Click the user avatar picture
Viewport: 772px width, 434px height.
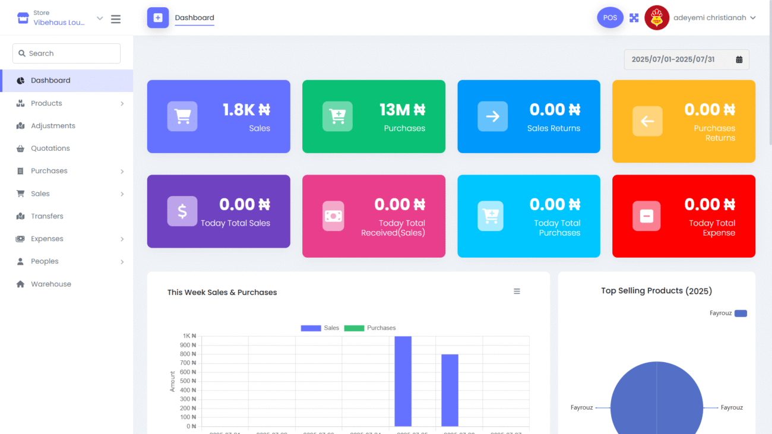tap(656, 18)
